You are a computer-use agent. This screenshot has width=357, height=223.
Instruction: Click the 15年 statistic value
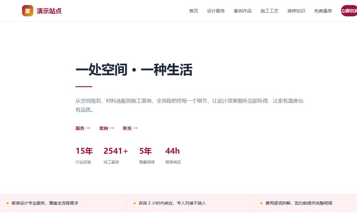[x=84, y=151]
